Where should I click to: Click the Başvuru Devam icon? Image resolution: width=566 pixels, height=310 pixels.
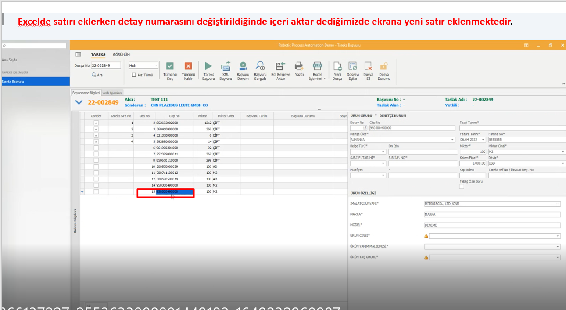[x=243, y=66]
